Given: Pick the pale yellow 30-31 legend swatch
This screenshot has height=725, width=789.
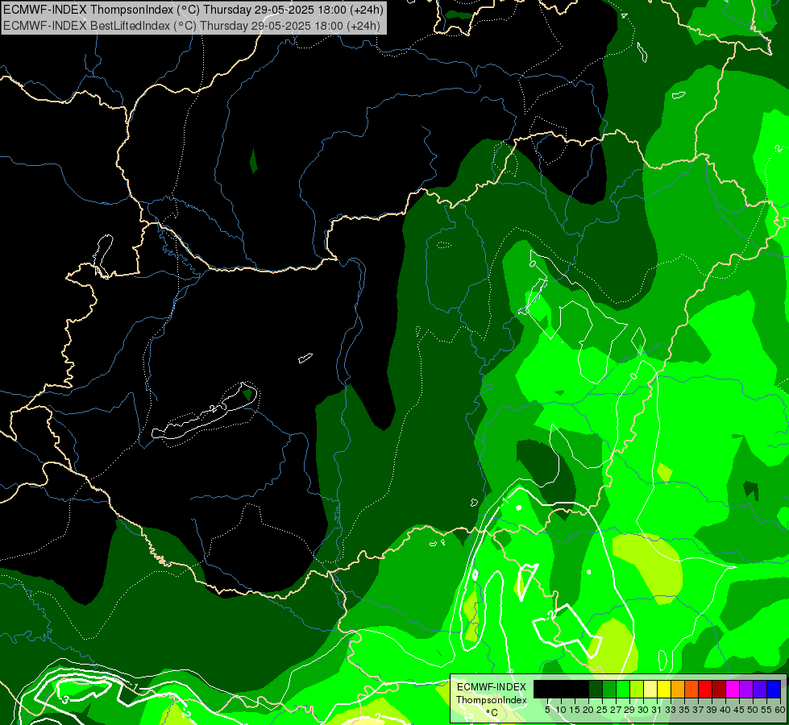Looking at the screenshot, I should pyautogui.click(x=650, y=689).
